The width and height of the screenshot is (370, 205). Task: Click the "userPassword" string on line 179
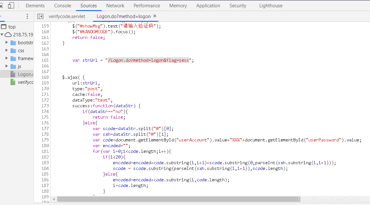(x=324, y=140)
